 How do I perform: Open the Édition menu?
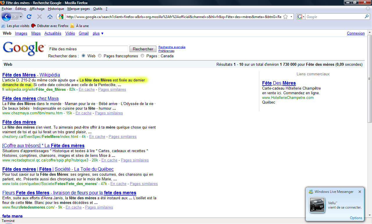click(x=21, y=9)
